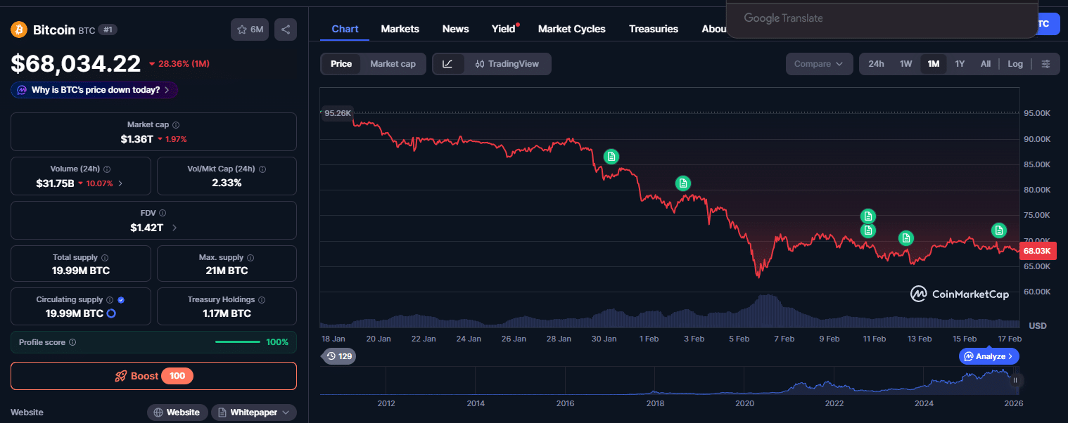Click the CoinMarketCap logo watermark on the chart

point(959,294)
